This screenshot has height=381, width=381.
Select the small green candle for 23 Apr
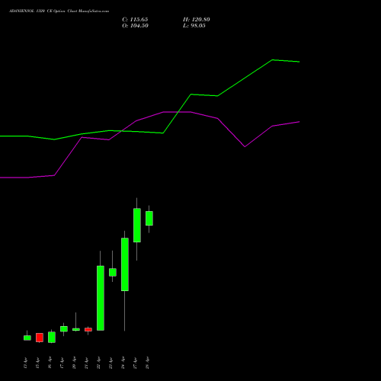pyautogui.click(x=113, y=272)
